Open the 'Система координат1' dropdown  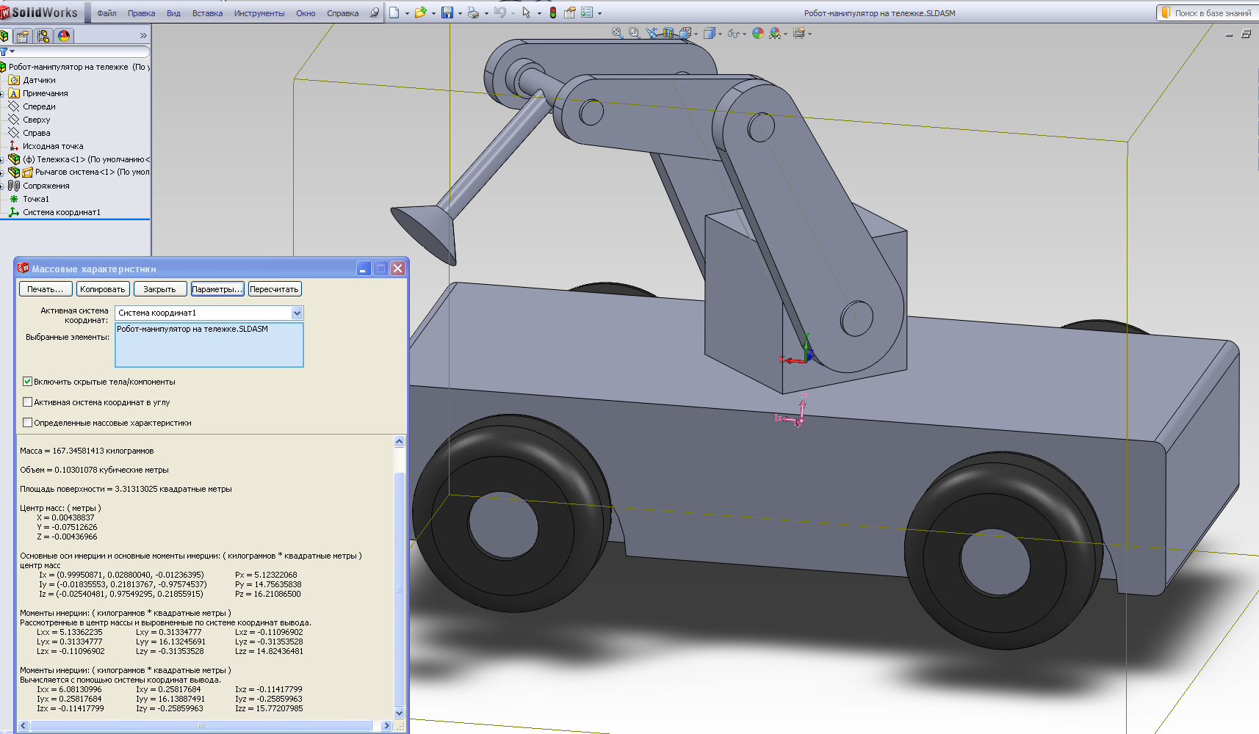(x=297, y=313)
